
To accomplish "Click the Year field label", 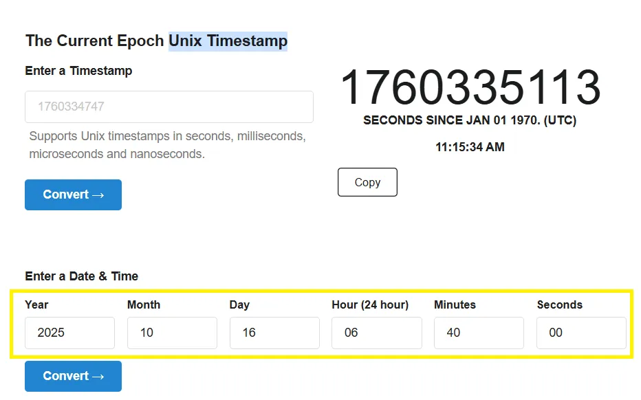I will (36, 304).
